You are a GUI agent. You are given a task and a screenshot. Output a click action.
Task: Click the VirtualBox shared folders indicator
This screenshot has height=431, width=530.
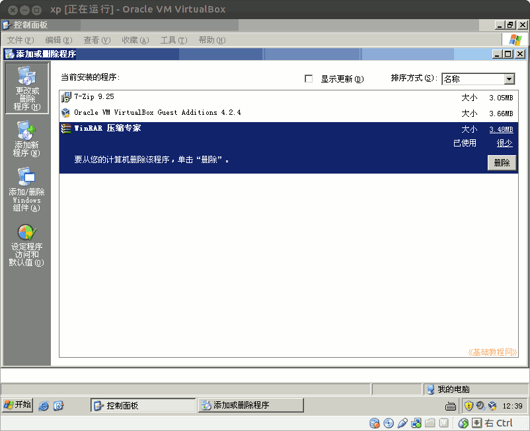tap(430, 423)
